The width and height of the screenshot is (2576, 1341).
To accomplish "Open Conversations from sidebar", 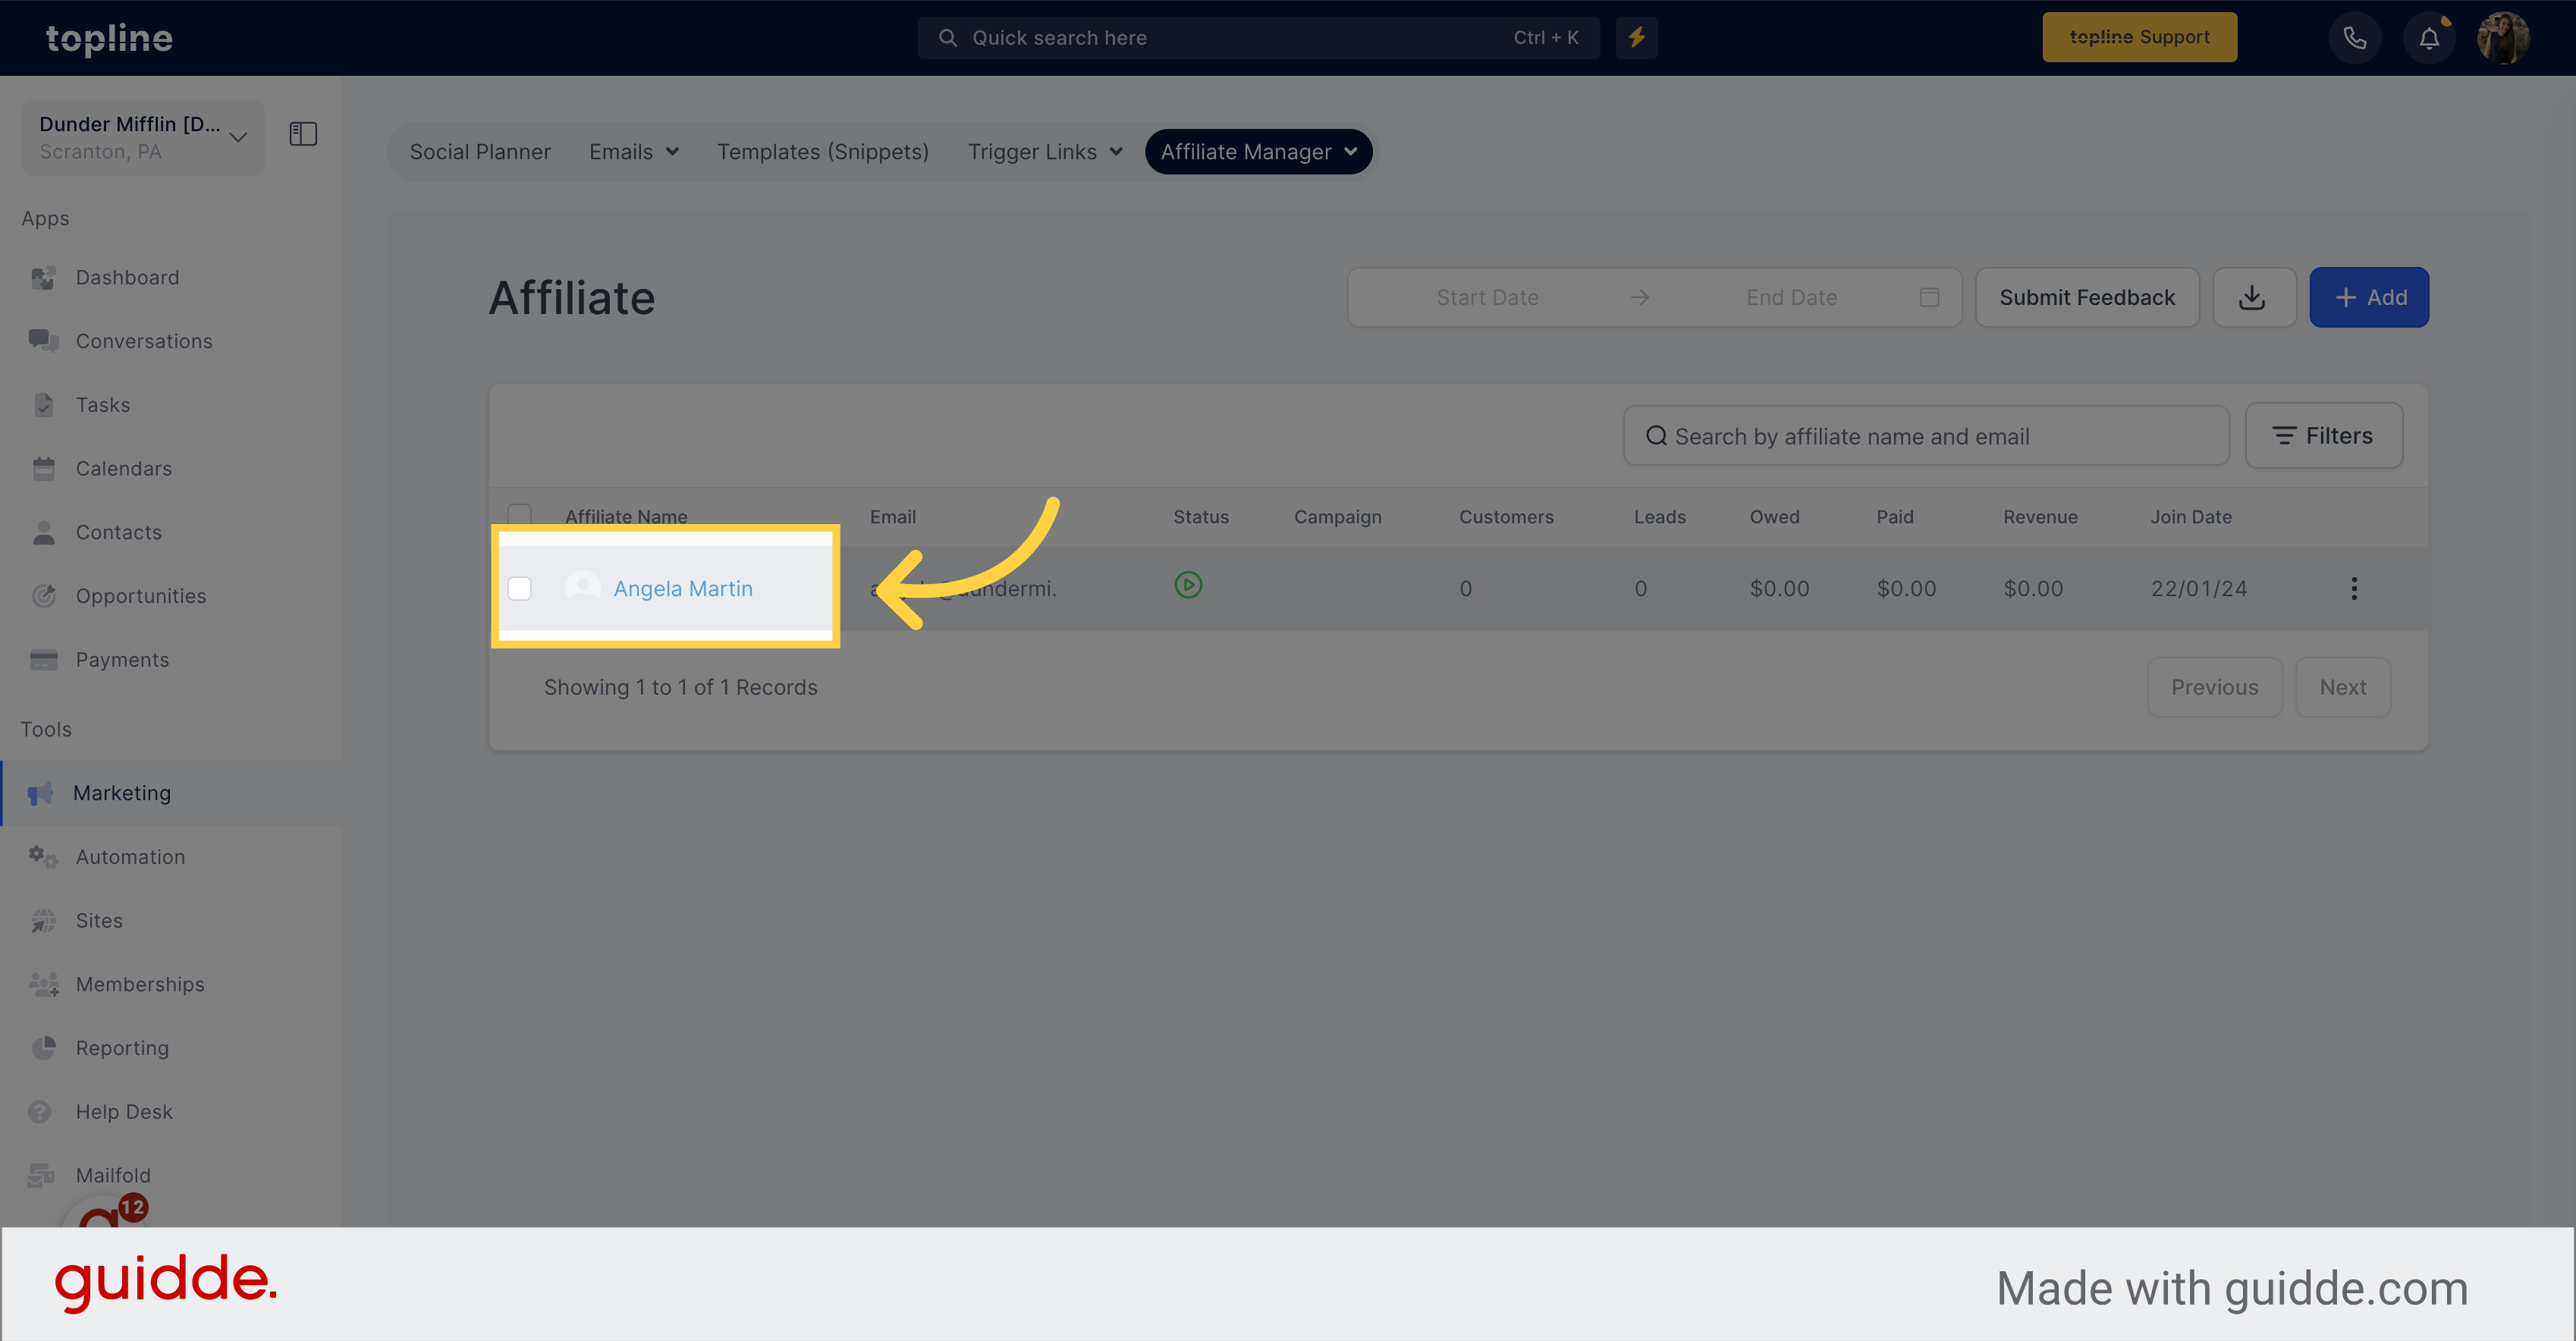I will tap(145, 341).
